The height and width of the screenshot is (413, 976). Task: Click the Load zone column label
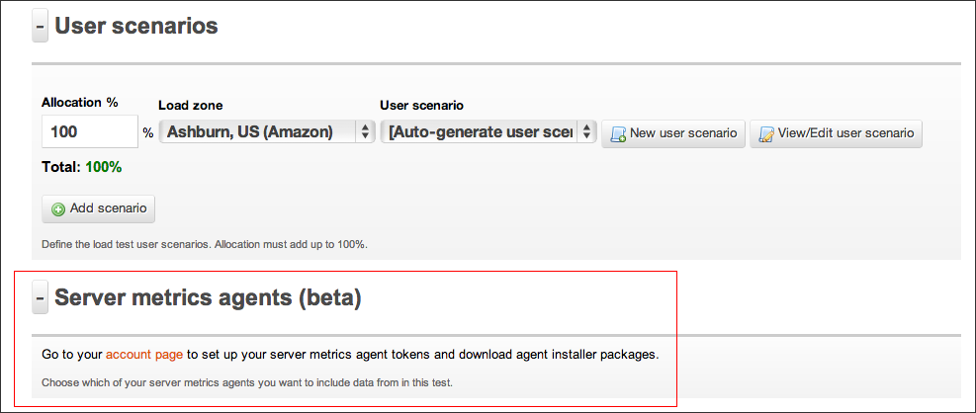pos(190,105)
